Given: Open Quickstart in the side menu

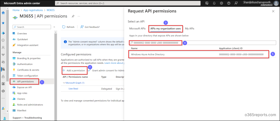Looking at the screenshot, I should (x=22, y=39).
